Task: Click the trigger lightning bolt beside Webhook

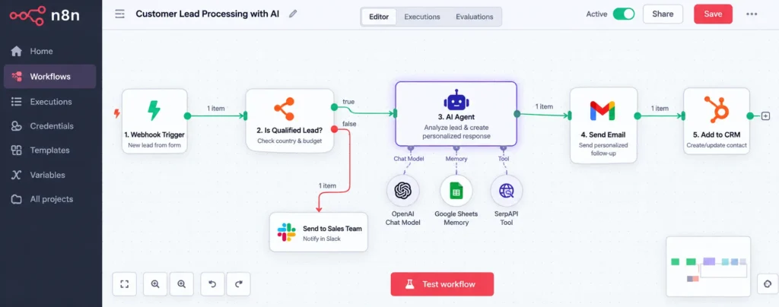Action: tap(116, 113)
